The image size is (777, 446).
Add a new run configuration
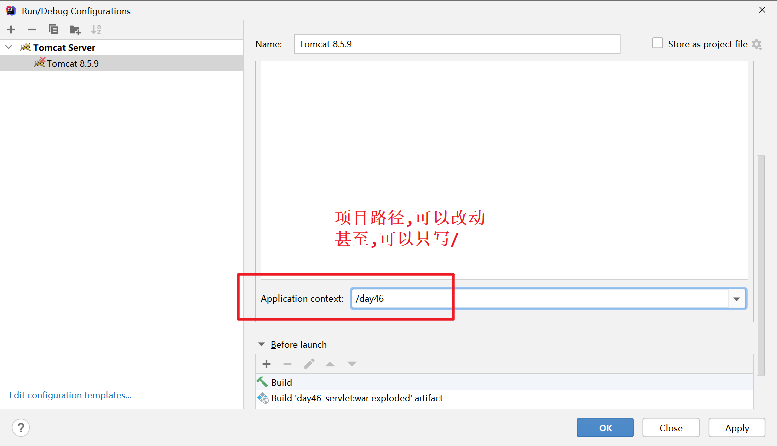point(11,30)
